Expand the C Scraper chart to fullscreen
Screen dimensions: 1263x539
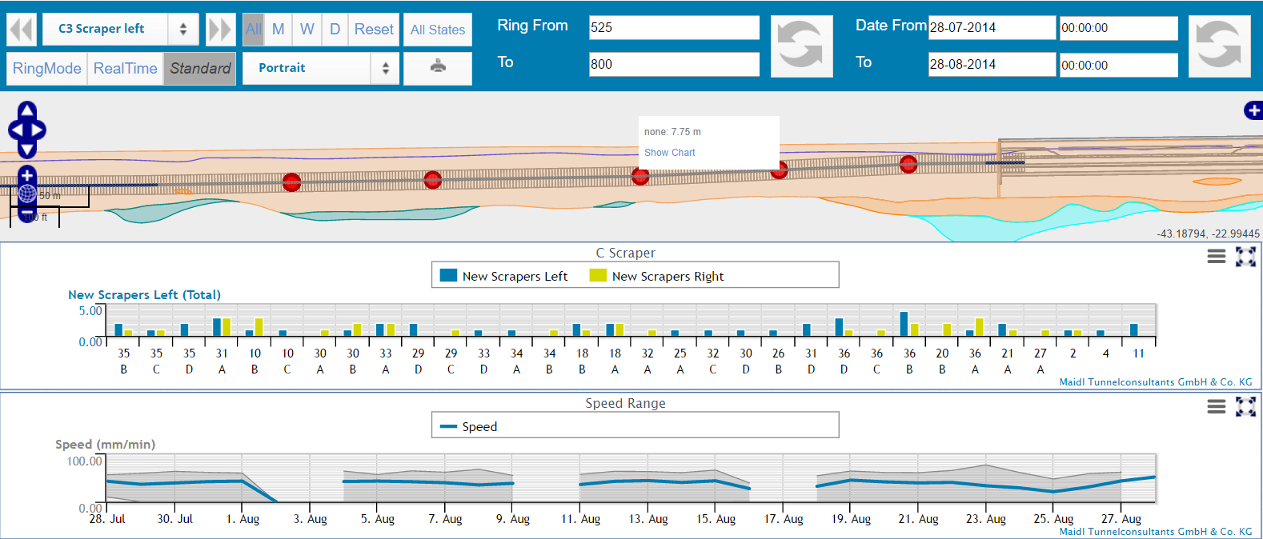pos(1245,256)
